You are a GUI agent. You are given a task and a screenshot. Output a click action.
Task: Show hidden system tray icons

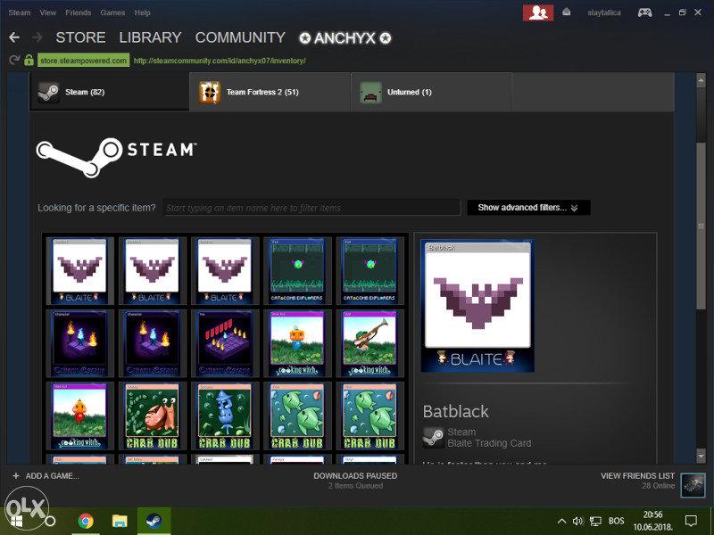[x=562, y=522]
